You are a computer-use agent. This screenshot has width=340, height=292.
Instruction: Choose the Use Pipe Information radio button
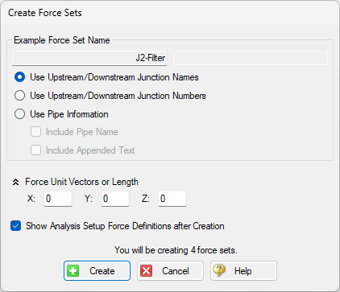[x=19, y=114]
